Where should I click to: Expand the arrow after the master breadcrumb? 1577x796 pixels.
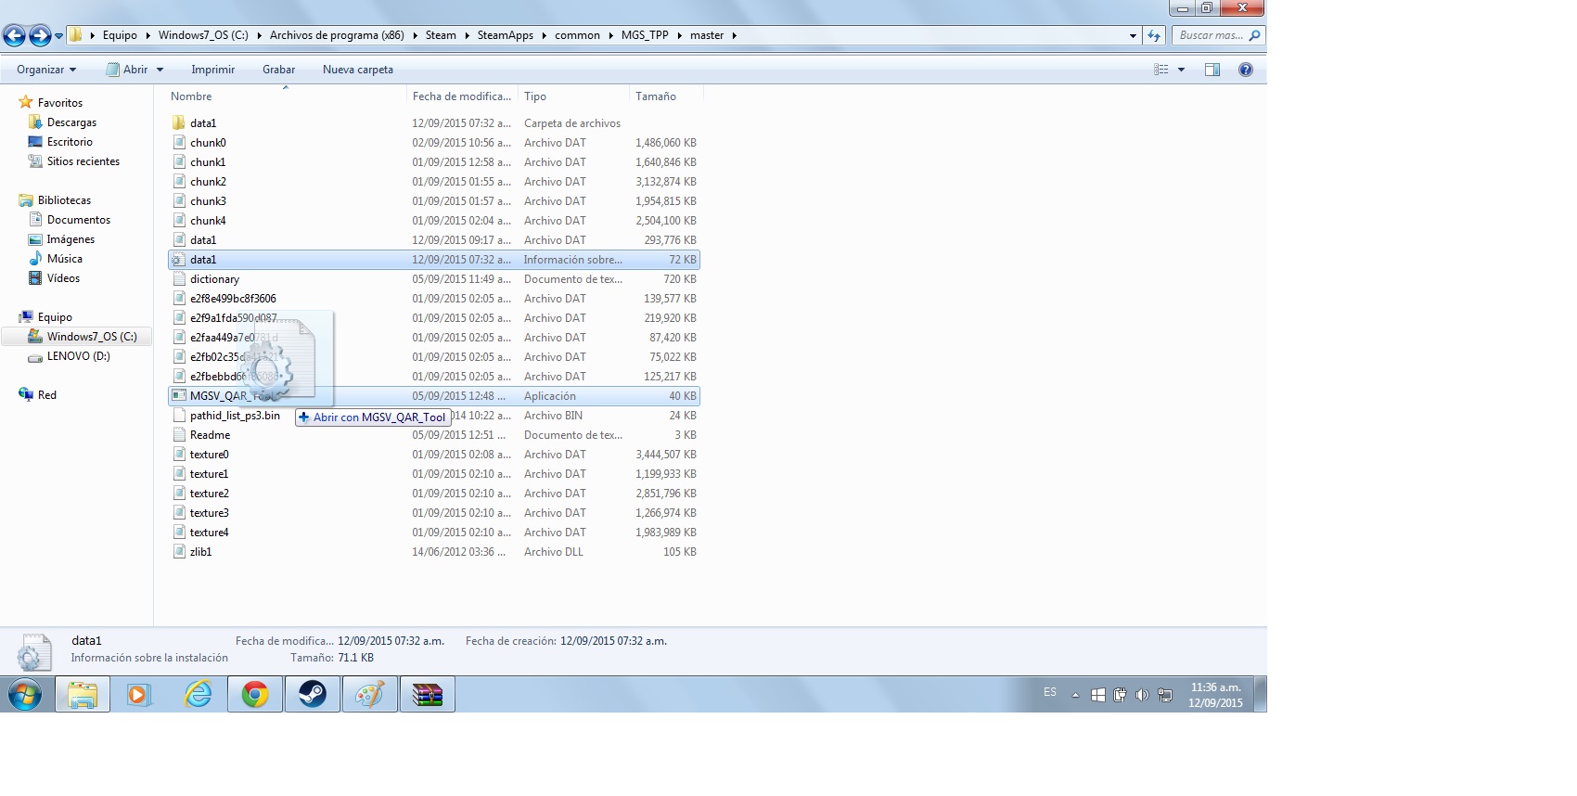[x=735, y=35]
